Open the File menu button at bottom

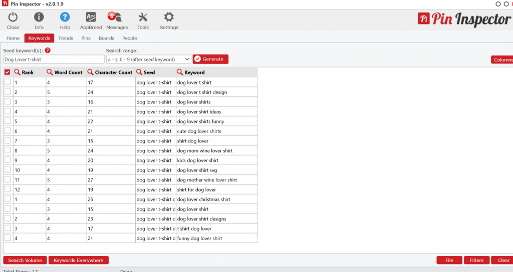click(x=449, y=260)
